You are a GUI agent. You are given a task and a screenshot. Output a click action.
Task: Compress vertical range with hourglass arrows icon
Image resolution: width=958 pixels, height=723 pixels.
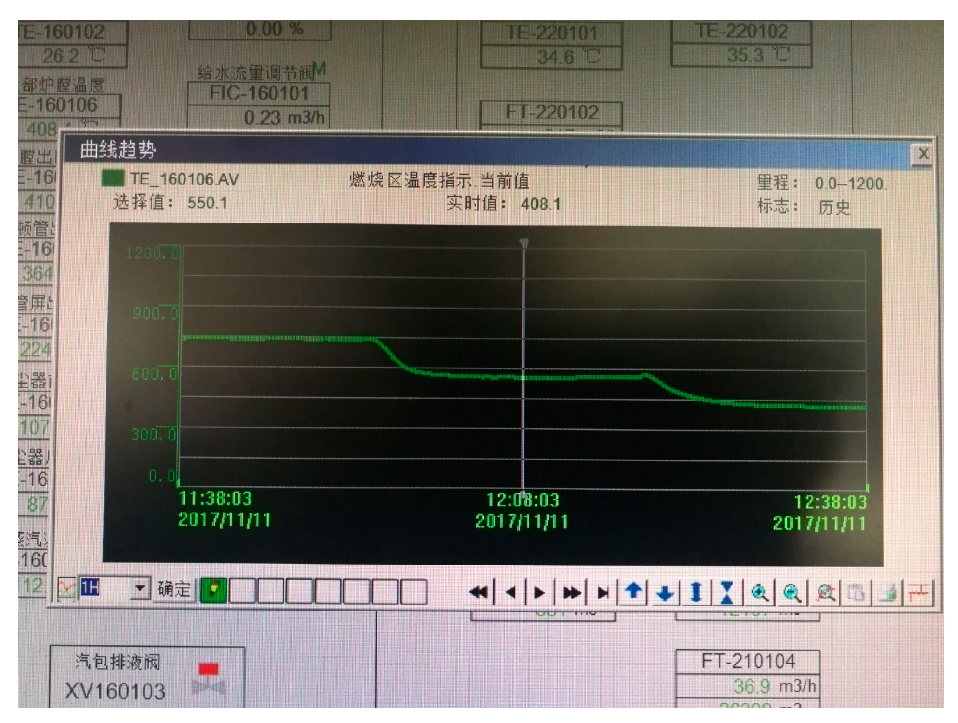click(x=727, y=593)
